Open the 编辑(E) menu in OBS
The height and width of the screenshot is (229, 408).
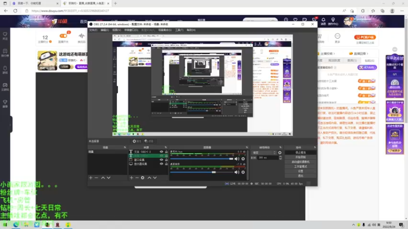105,30
